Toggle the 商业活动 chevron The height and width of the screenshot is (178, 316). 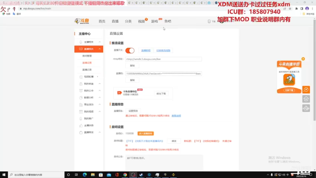pos(100,104)
